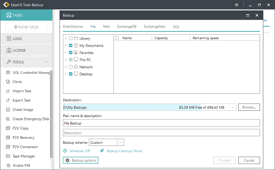Click the Backup Cleanup broom icon
Viewport: 275px width, 170px height.
[102, 151]
